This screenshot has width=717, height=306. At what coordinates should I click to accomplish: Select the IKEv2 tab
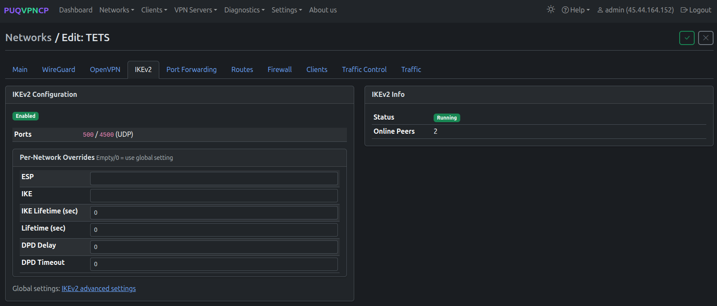tap(143, 69)
